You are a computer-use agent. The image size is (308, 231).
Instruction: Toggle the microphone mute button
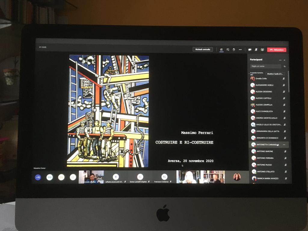pos(256,50)
